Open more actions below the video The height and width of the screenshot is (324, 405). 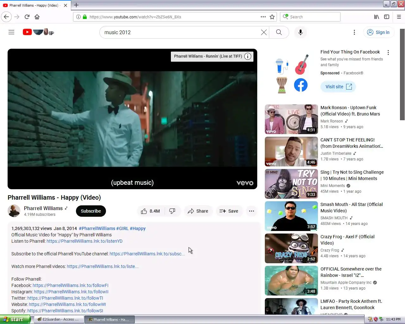252,211
